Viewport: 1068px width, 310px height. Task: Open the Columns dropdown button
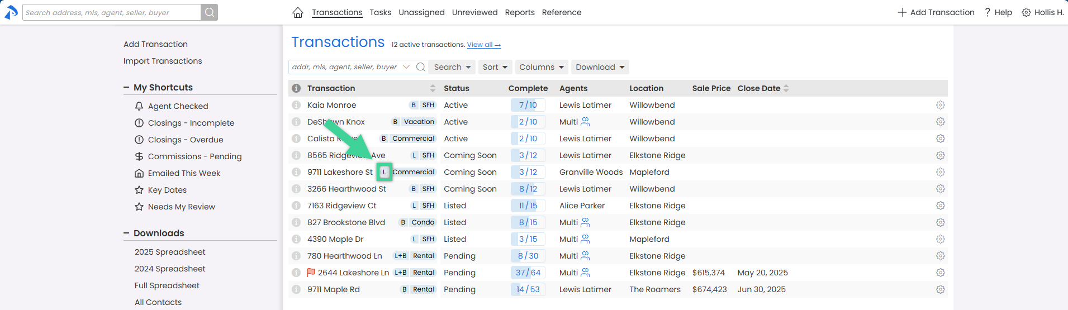[x=542, y=67]
